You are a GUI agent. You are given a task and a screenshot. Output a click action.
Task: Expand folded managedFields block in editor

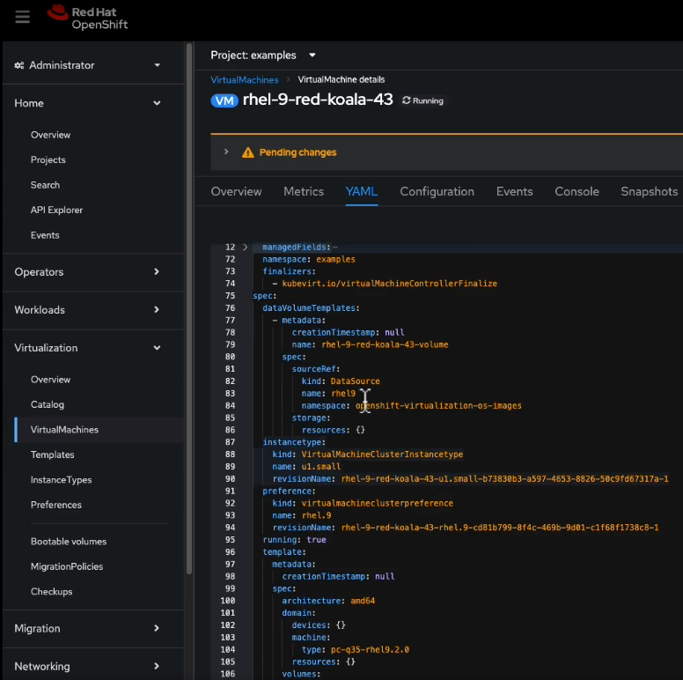245,248
